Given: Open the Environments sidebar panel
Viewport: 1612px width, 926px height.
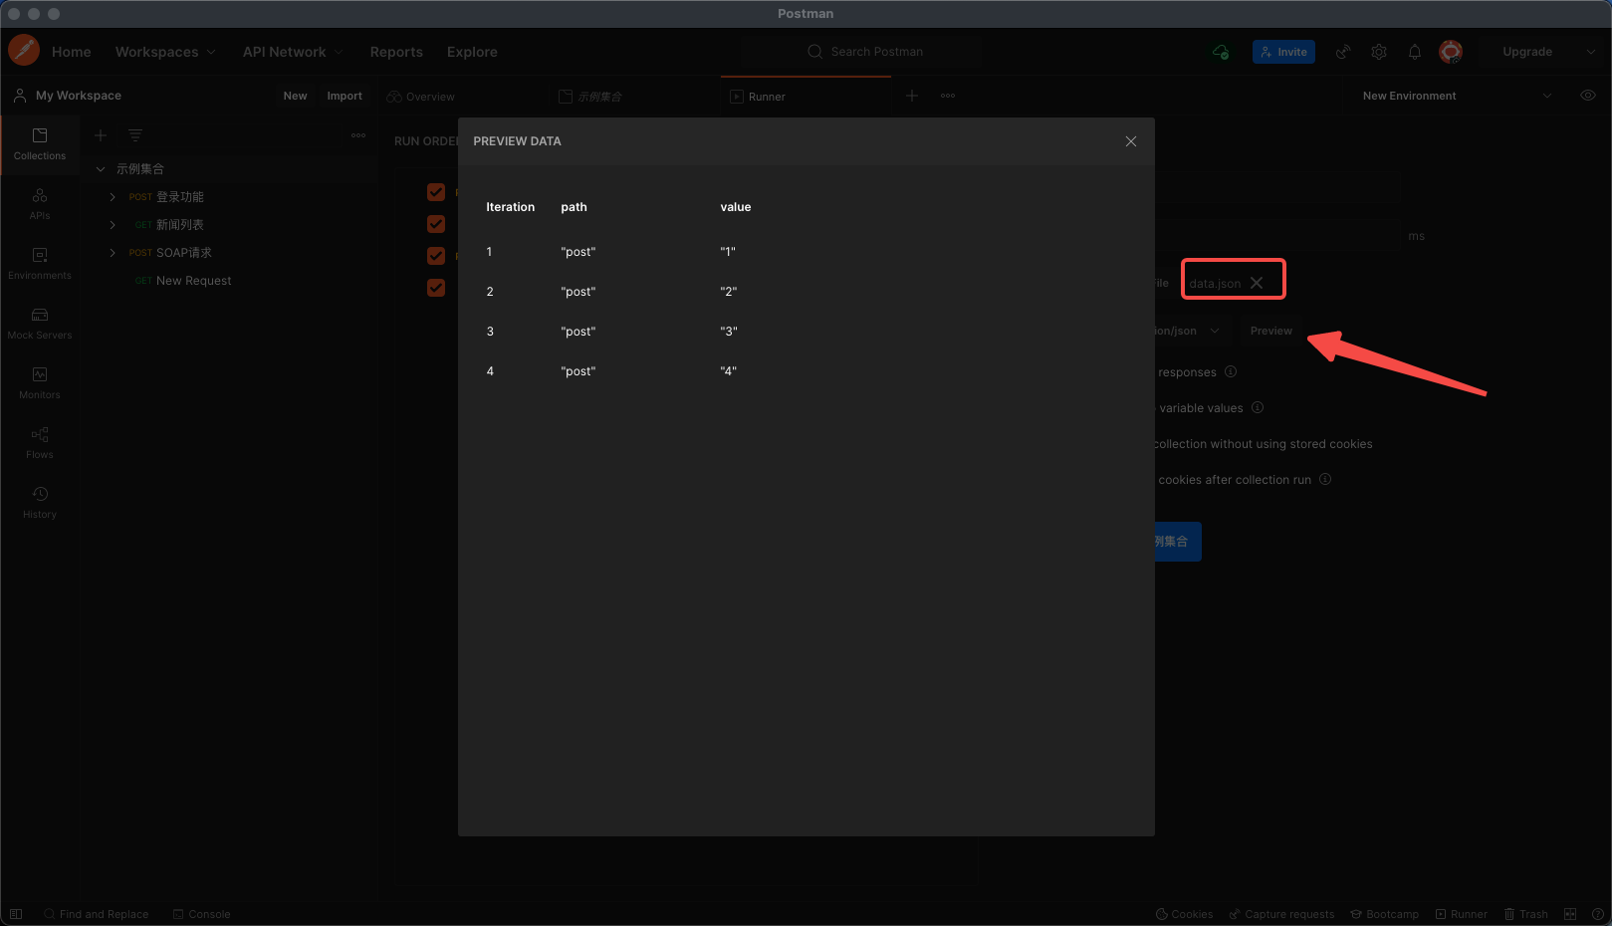Looking at the screenshot, I should 40,264.
